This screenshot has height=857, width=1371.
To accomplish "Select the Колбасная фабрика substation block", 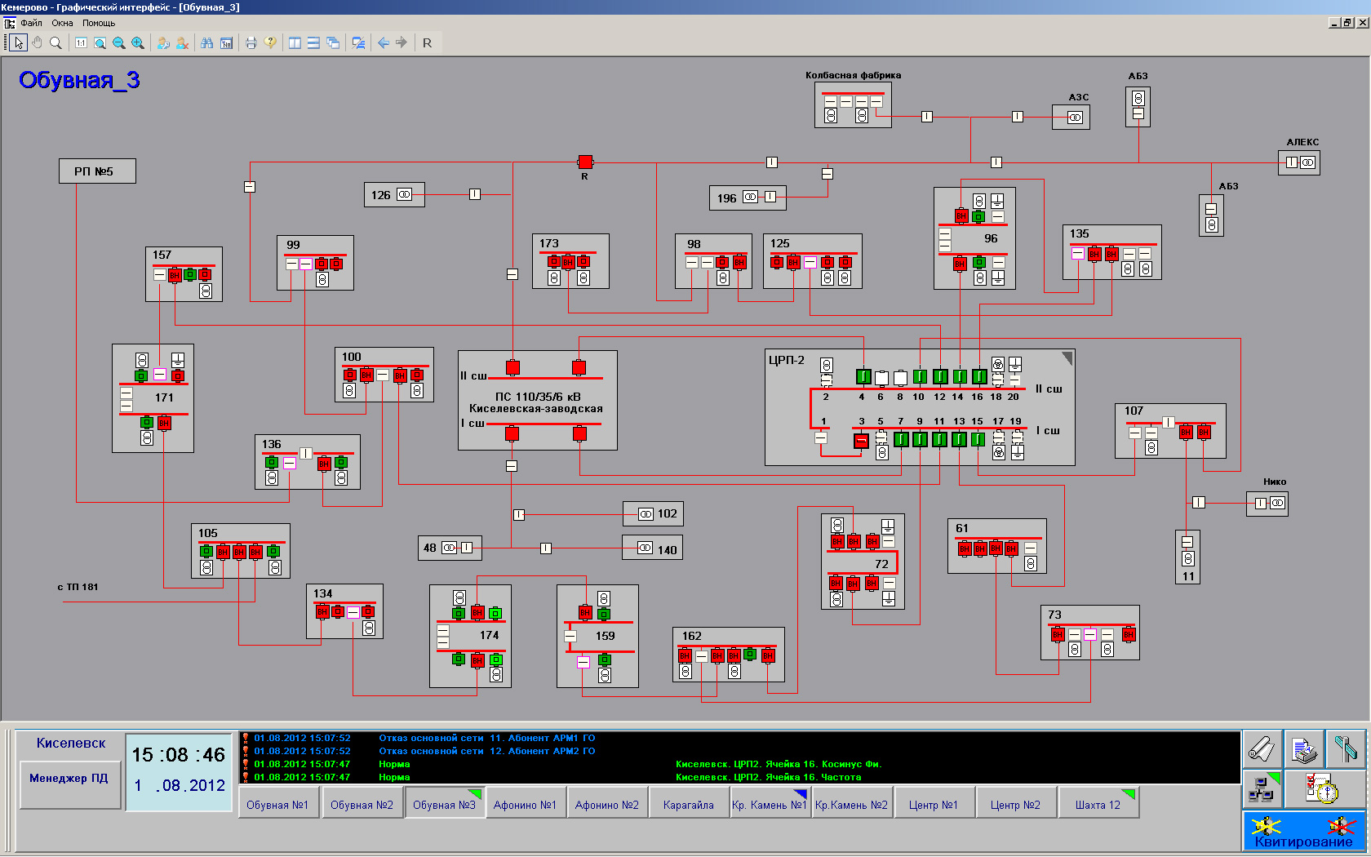I will (x=853, y=107).
